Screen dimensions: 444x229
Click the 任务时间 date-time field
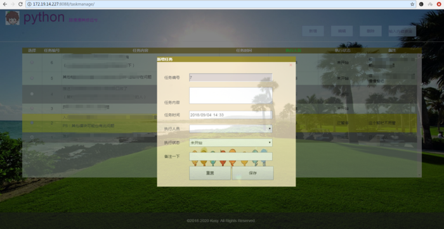tap(231, 115)
